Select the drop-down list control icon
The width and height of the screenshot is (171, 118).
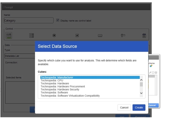click(9, 36)
